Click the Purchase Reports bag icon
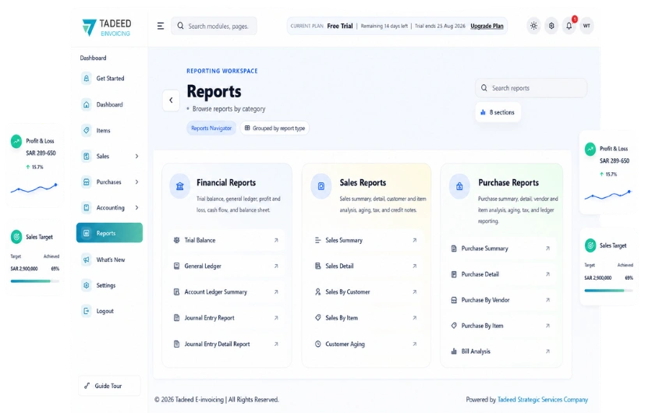 [459, 186]
